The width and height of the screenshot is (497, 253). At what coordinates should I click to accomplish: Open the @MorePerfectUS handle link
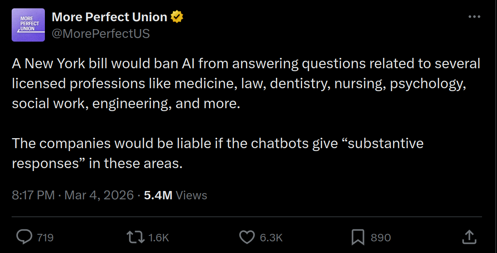click(100, 33)
